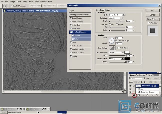The image size is (162, 114).
Task: Enable the Outer Glow checkbox
Action: [x=71, y=25]
